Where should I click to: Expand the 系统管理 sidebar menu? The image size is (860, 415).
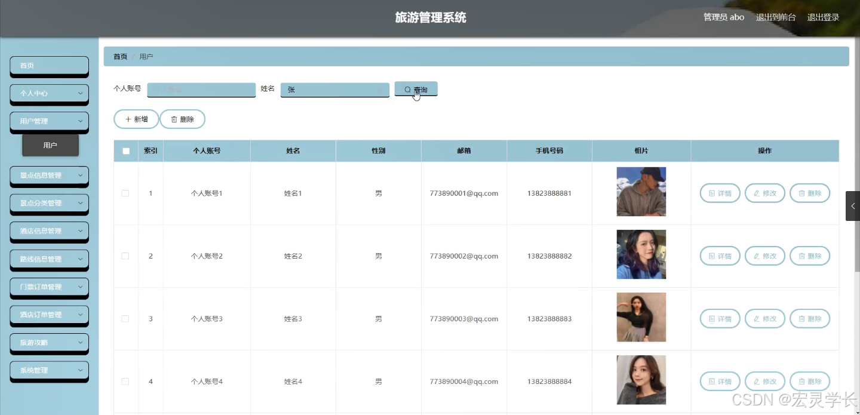[x=49, y=370]
